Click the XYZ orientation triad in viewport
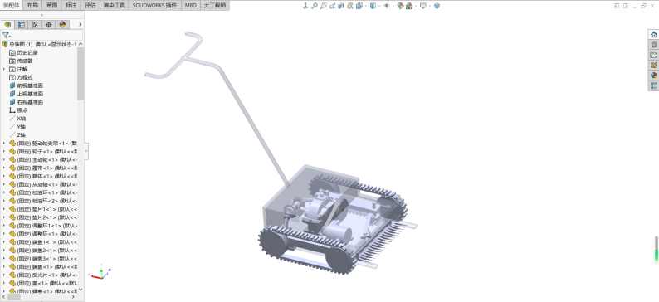This screenshot has width=659, height=302. (100, 272)
